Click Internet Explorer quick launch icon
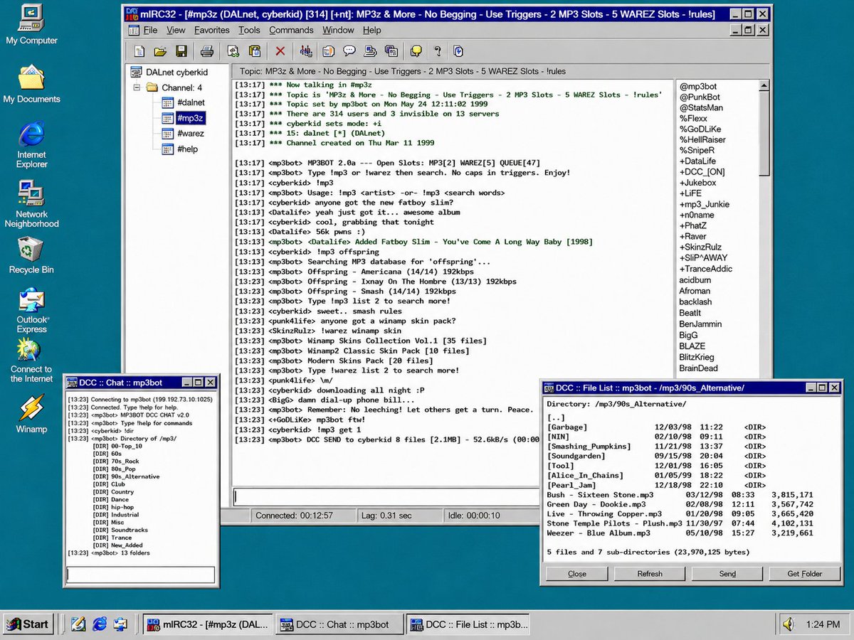Image resolution: width=854 pixels, height=640 pixels. 99,624
